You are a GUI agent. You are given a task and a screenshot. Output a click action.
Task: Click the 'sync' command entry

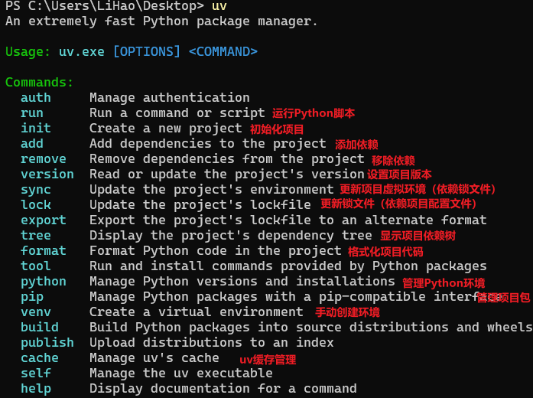(35, 190)
